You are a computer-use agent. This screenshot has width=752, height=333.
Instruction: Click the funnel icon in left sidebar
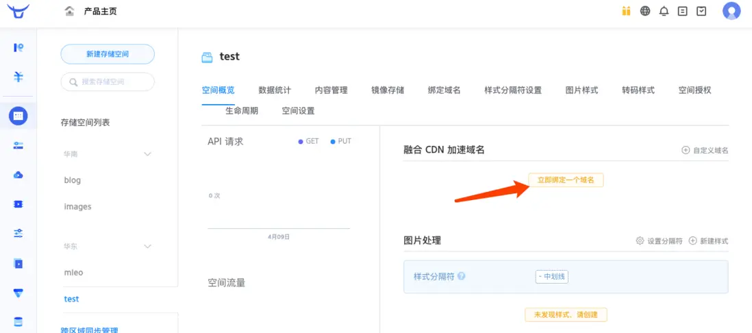tap(18, 293)
